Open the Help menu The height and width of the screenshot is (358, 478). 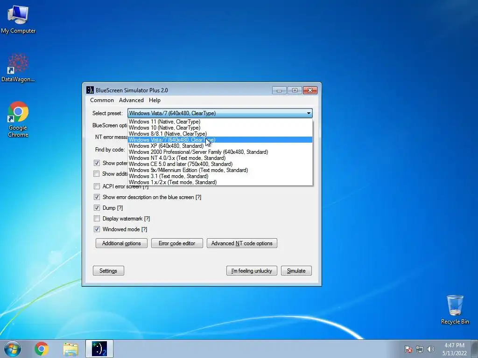(155, 100)
